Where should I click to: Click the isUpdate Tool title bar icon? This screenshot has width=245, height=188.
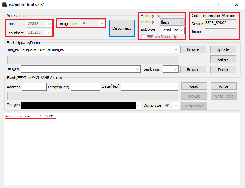click(x=4, y=5)
